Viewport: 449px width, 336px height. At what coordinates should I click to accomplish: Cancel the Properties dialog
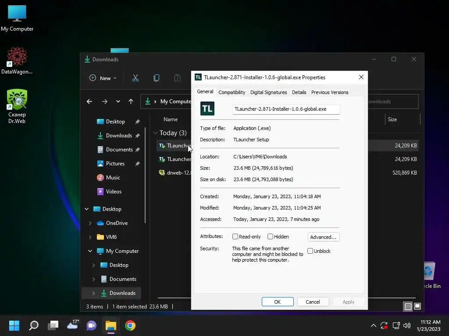313,302
